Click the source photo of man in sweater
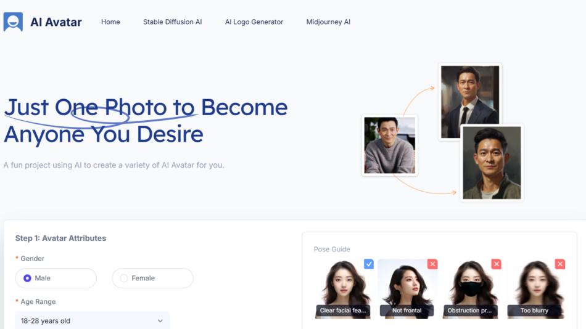This screenshot has width=586, height=329. (x=390, y=145)
